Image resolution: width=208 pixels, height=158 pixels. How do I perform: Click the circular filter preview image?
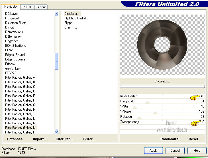coord(162,45)
